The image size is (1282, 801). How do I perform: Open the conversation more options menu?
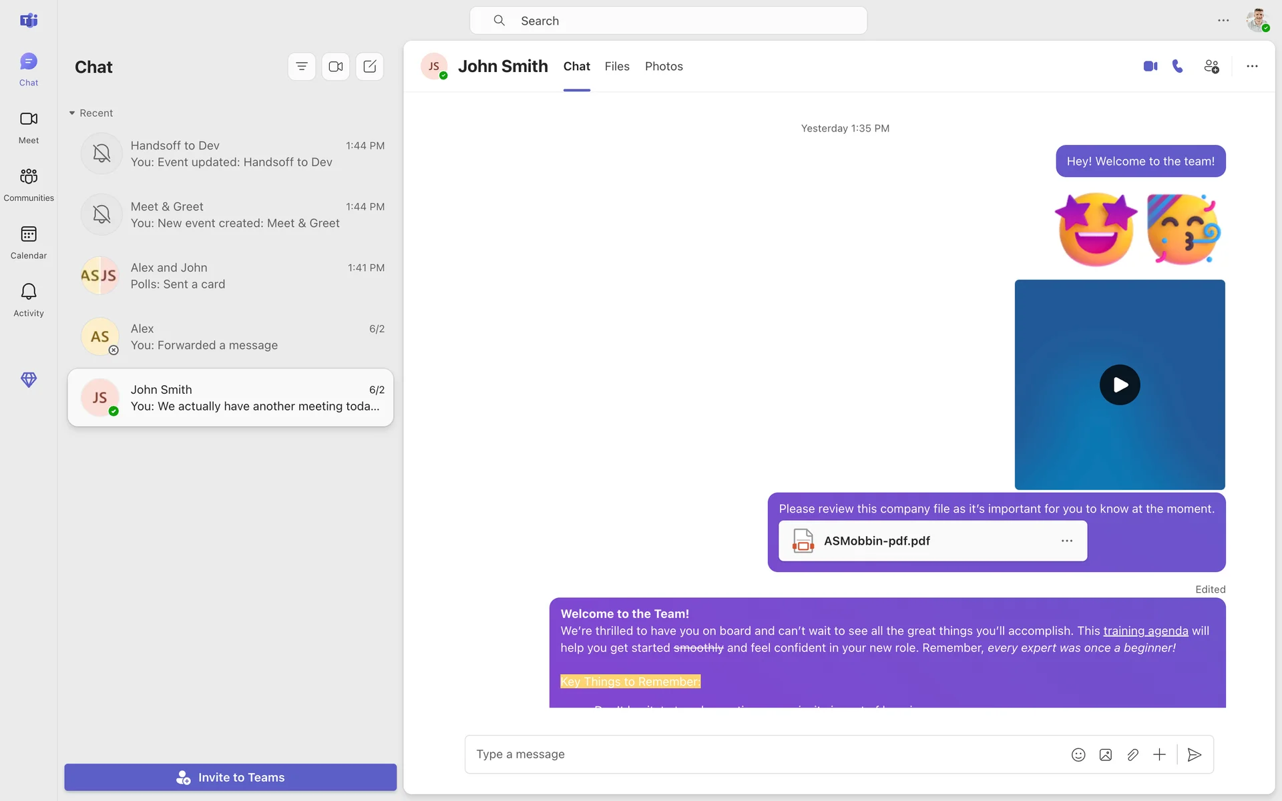pos(1253,66)
